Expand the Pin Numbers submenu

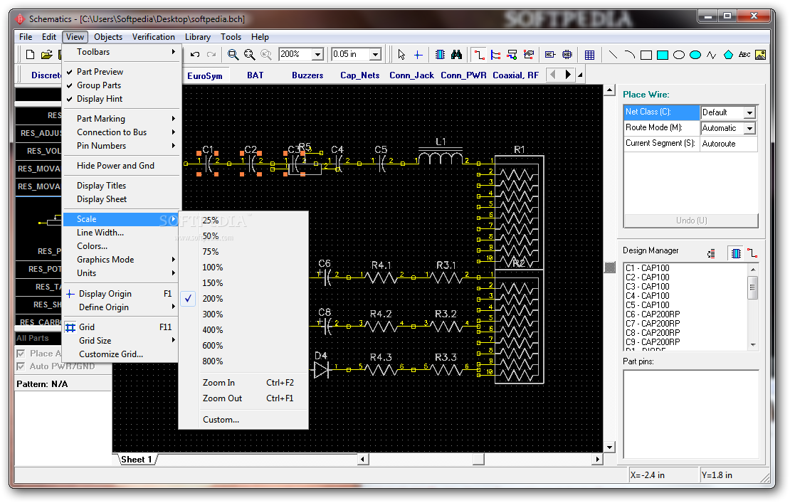point(121,146)
